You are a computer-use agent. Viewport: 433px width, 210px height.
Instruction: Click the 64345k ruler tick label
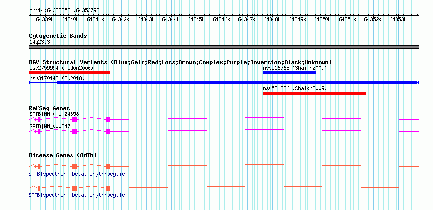coord(196,19)
